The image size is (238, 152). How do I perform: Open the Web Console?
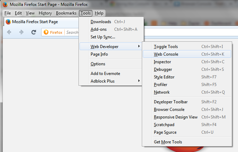(187, 54)
